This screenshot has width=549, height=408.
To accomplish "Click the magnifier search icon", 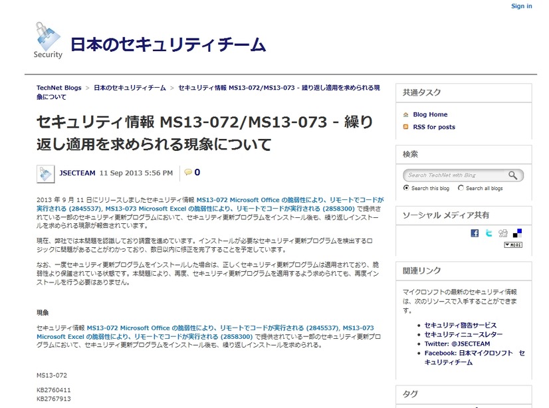I will pyautogui.click(x=512, y=175).
